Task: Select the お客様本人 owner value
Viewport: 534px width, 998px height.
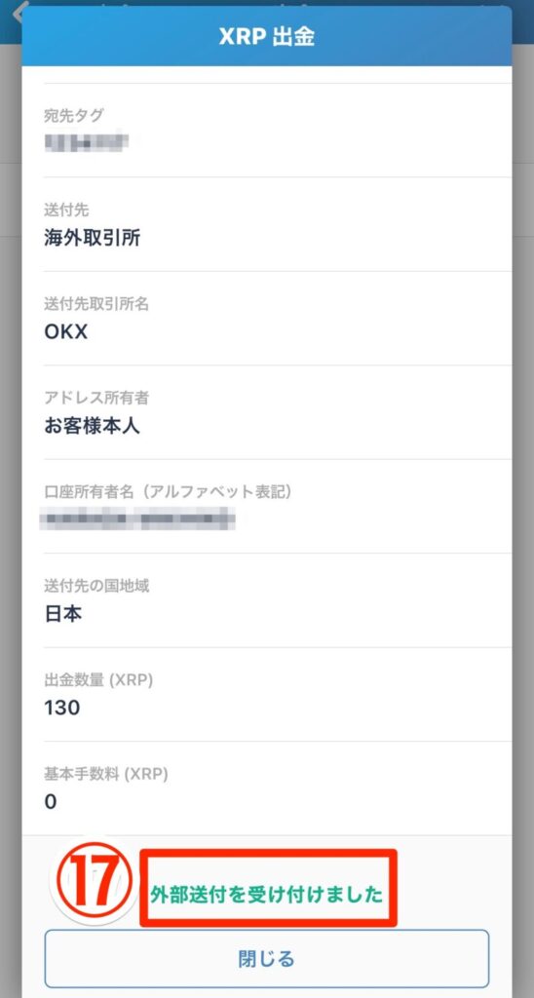Action: 92,426
